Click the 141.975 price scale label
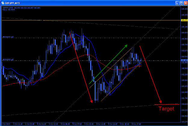 184,86
